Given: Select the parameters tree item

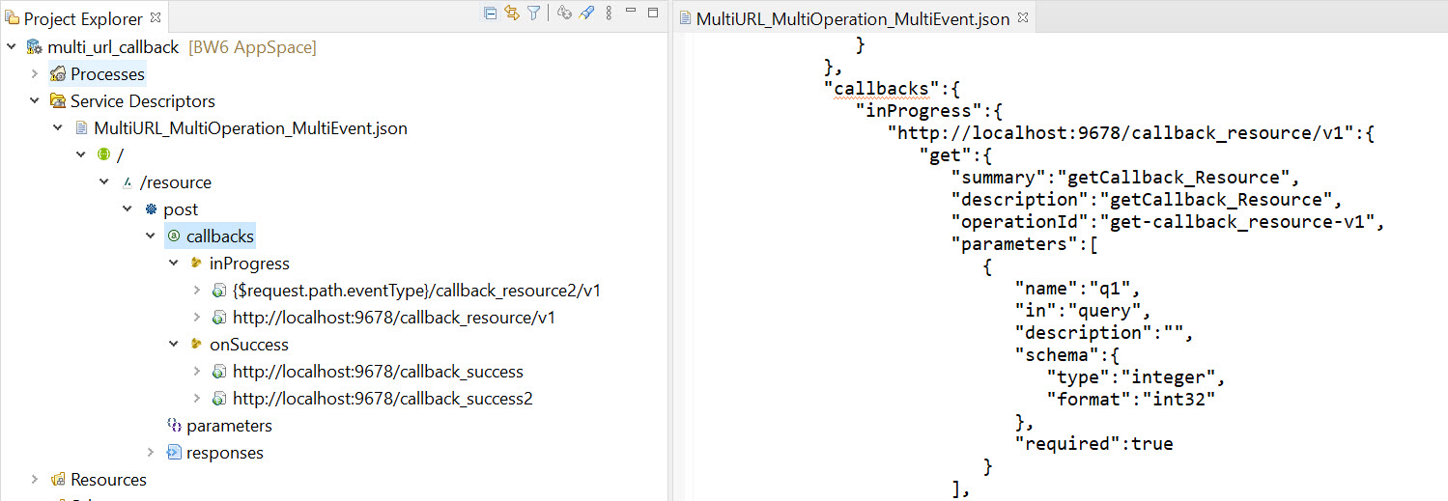Looking at the screenshot, I should (229, 426).
